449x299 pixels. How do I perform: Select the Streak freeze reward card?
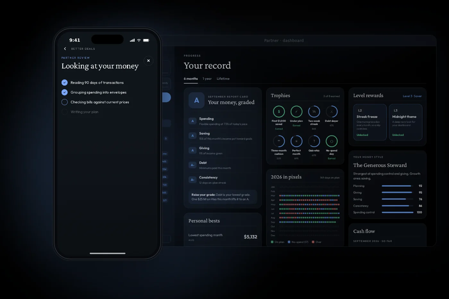(x=370, y=122)
